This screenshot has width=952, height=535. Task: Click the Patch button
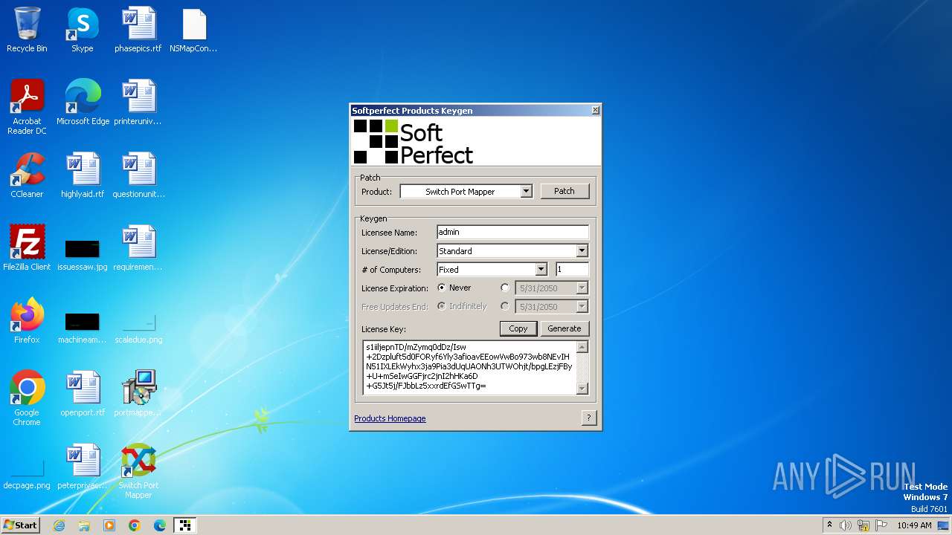tap(565, 191)
